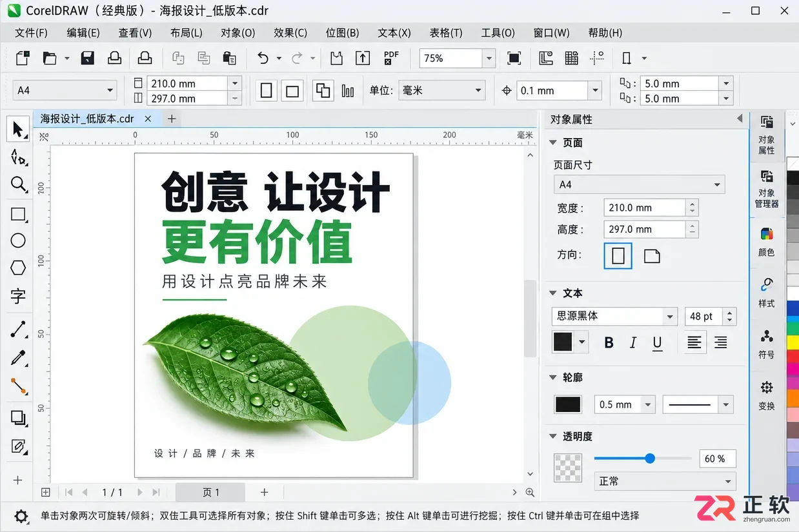This screenshot has width=799, height=532.
Task: Click the add page plus after 页 1
Action: tap(264, 492)
